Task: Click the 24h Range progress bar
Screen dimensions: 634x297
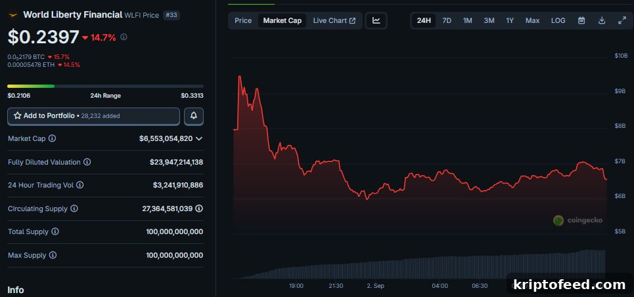Action: pos(106,86)
